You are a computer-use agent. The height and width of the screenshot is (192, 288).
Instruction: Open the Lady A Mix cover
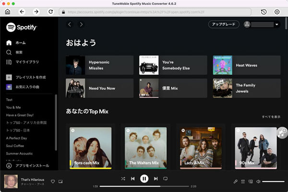click(201, 148)
